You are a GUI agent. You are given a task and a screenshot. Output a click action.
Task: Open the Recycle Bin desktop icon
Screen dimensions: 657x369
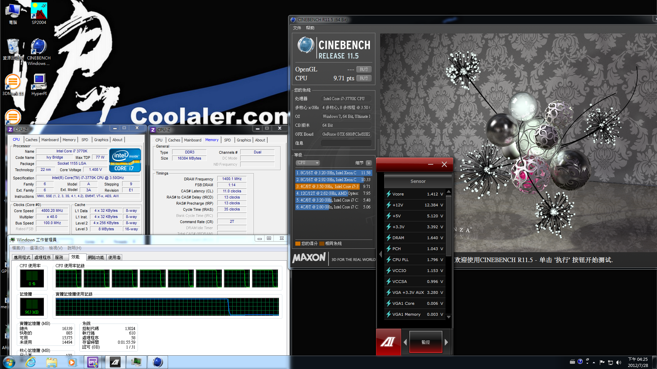[13, 49]
